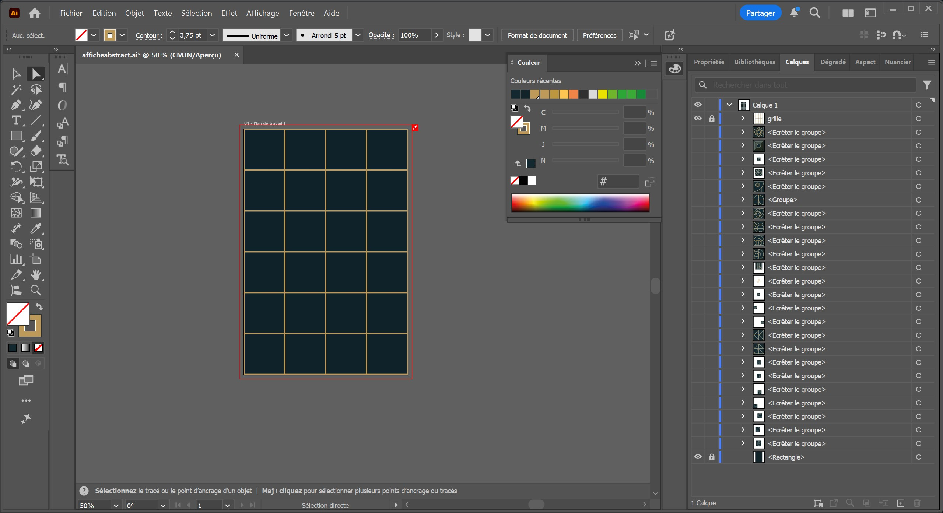The width and height of the screenshot is (943, 513).
Task: Switch to the Nuancier tab
Action: 897,62
